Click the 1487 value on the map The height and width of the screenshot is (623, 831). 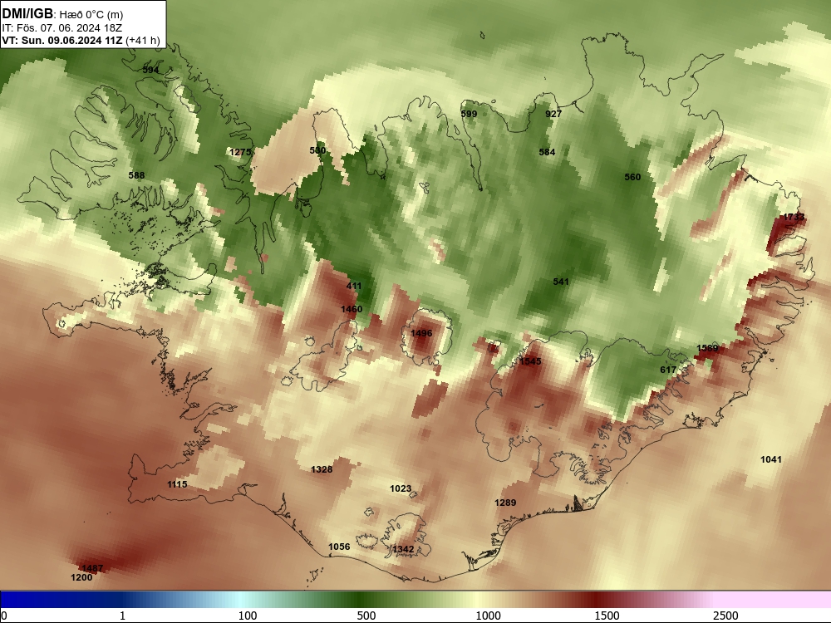coord(92,568)
